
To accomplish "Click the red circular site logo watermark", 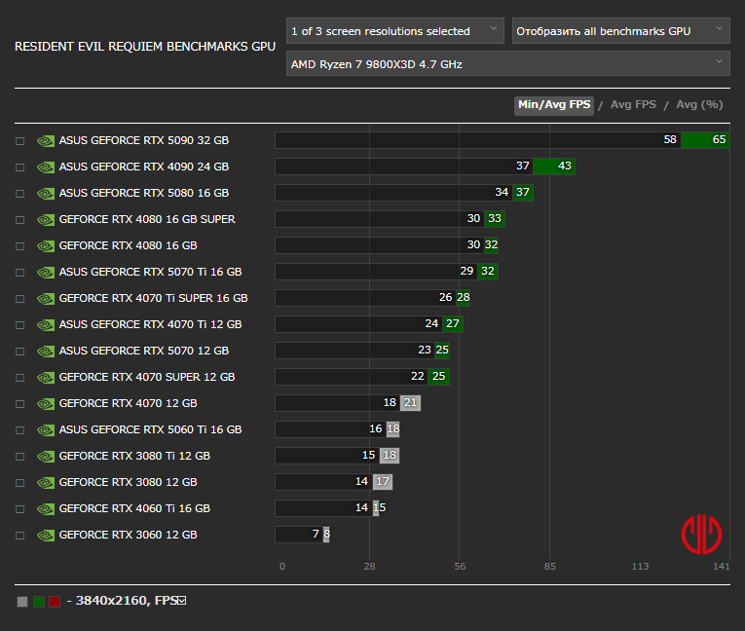I will pyautogui.click(x=701, y=532).
